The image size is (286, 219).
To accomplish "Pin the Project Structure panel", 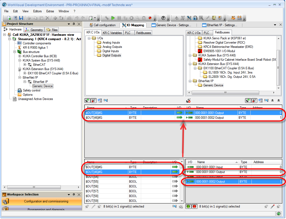I will click(74, 24).
